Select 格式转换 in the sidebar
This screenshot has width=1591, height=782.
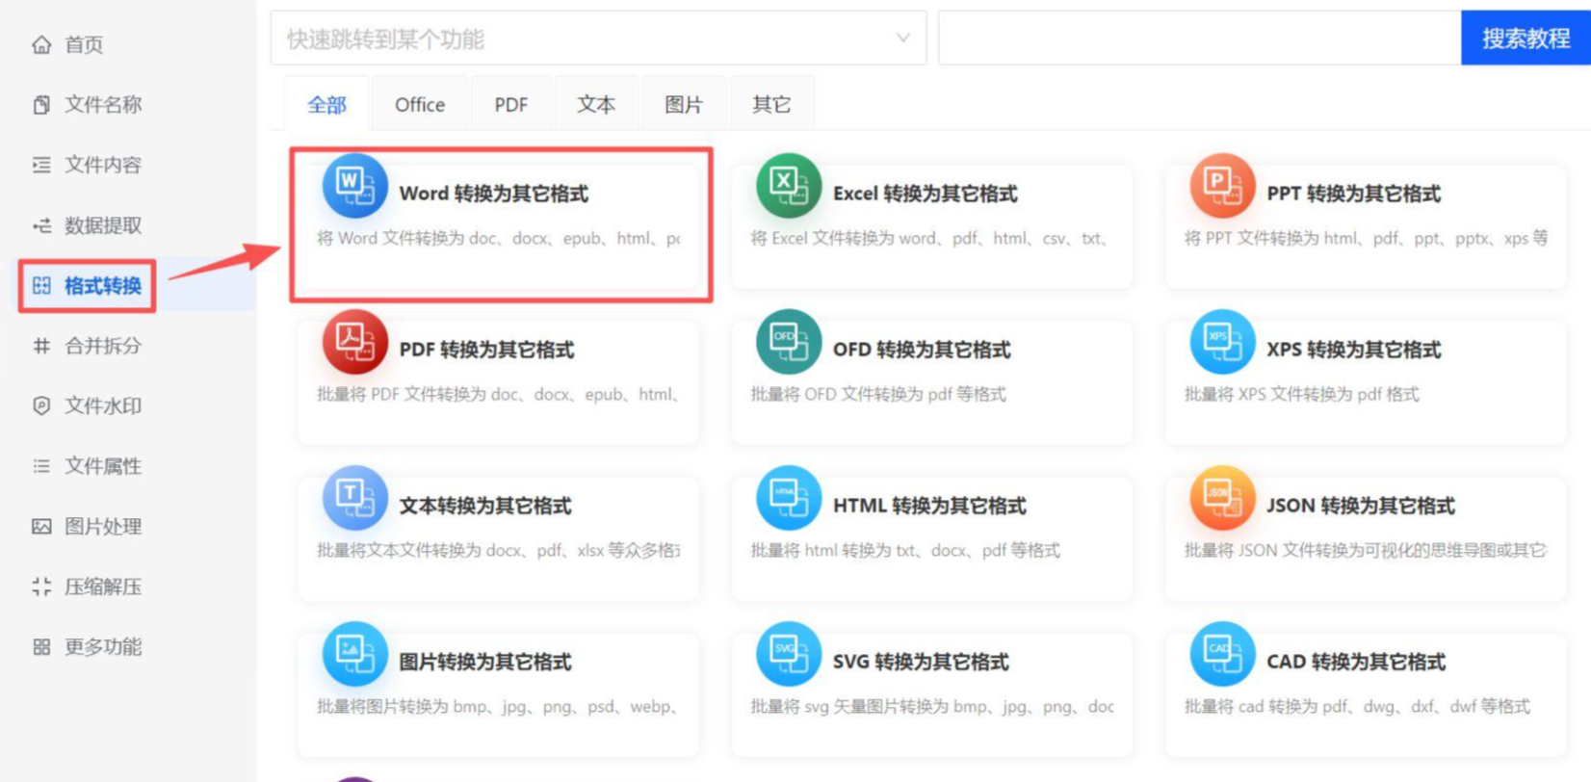103,285
